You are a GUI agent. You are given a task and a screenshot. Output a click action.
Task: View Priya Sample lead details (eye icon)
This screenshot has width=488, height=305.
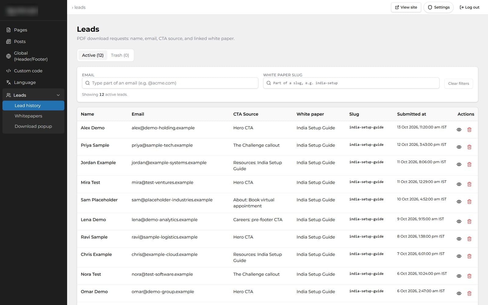(459, 147)
